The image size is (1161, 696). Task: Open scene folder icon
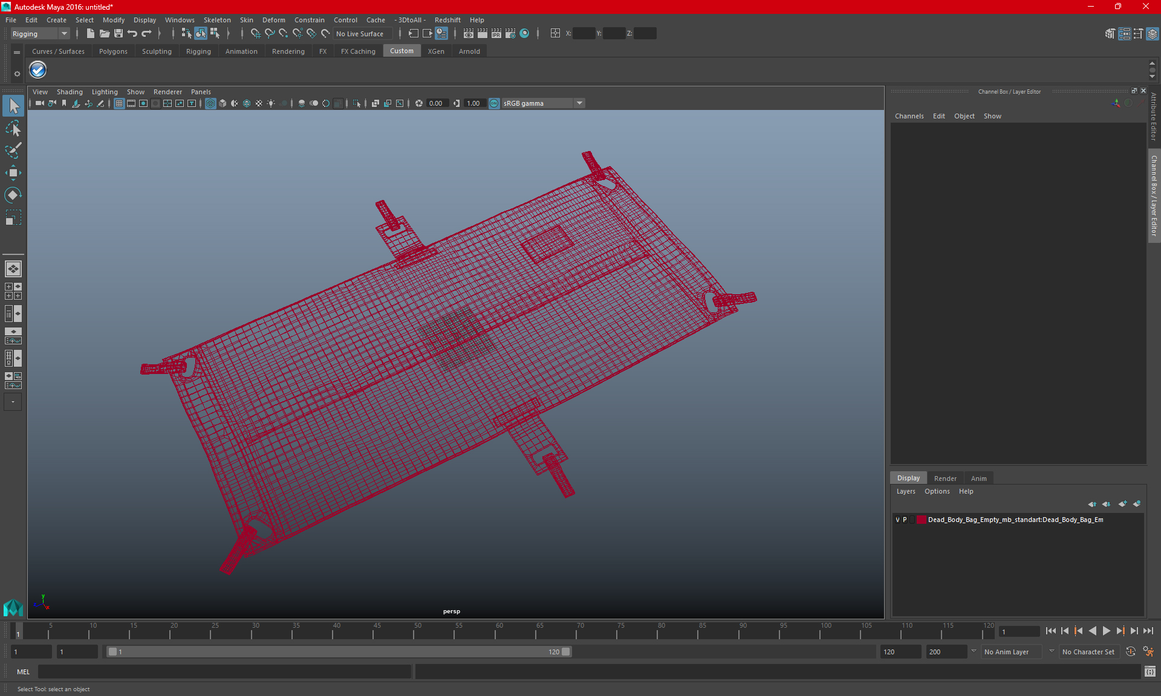[x=105, y=34]
